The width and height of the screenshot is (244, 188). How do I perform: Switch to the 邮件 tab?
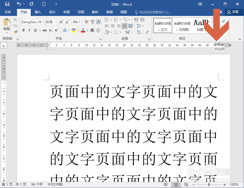[95, 12]
